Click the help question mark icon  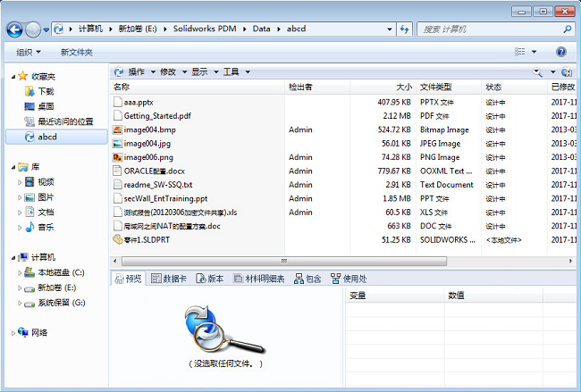[561, 53]
